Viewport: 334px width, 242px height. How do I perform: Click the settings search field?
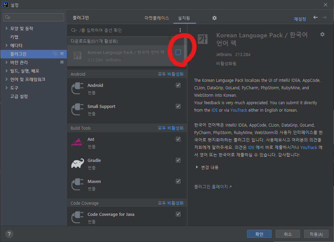coord(34,17)
